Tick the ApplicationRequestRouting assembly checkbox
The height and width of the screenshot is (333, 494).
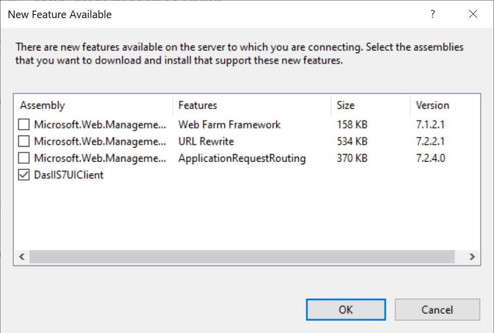click(x=24, y=159)
